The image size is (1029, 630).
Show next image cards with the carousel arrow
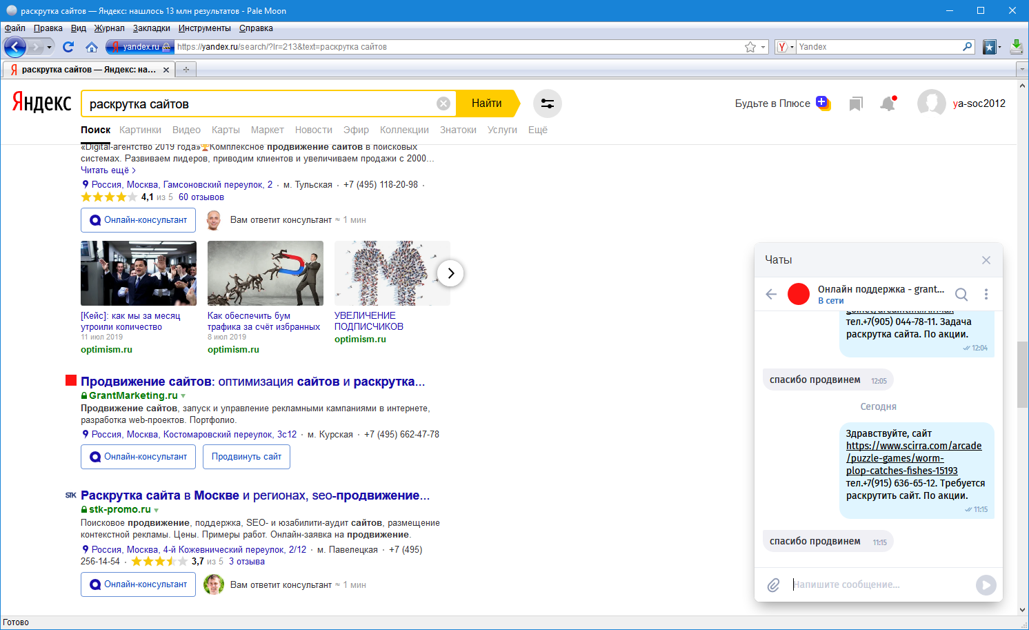tap(450, 273)
